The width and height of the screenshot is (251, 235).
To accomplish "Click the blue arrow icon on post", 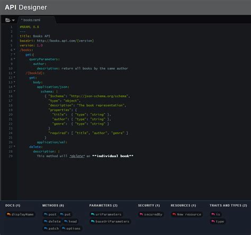I will [x=46, y=214].
